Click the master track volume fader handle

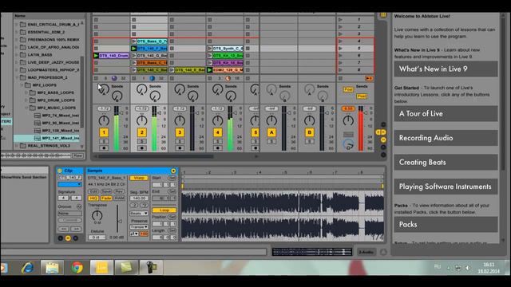pos(366,113)
